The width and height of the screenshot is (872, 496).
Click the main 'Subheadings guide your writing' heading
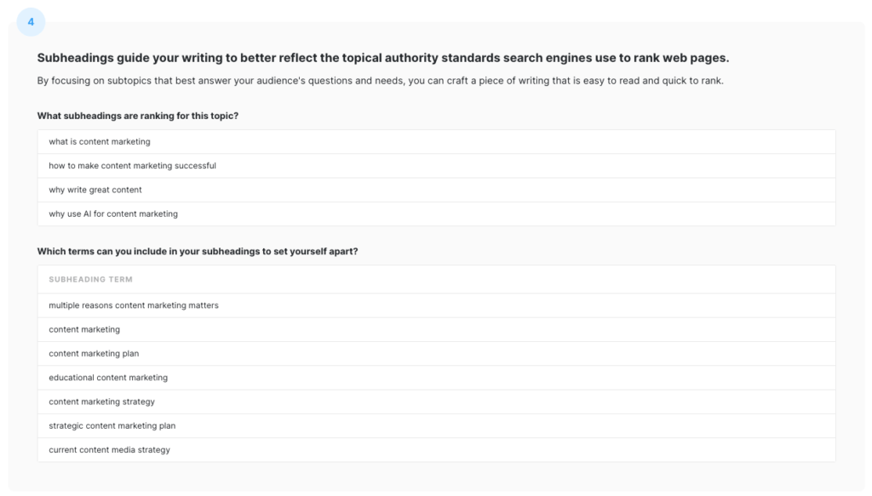point(383,58)
